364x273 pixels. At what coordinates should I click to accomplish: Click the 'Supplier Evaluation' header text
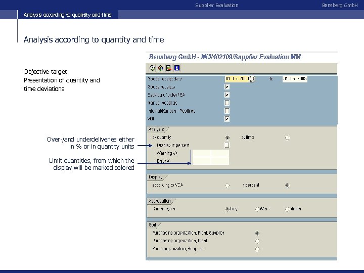217,6
